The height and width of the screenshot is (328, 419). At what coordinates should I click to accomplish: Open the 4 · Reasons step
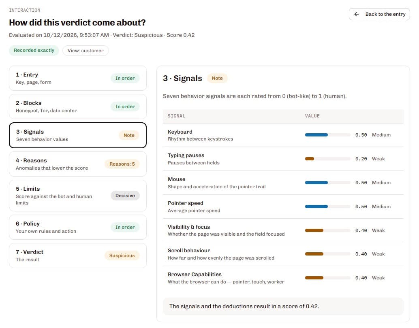(x=78, y=164)
